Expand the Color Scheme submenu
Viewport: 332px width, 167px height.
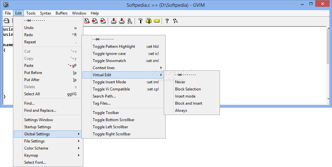pyautogui.click(x=48, y=148)
